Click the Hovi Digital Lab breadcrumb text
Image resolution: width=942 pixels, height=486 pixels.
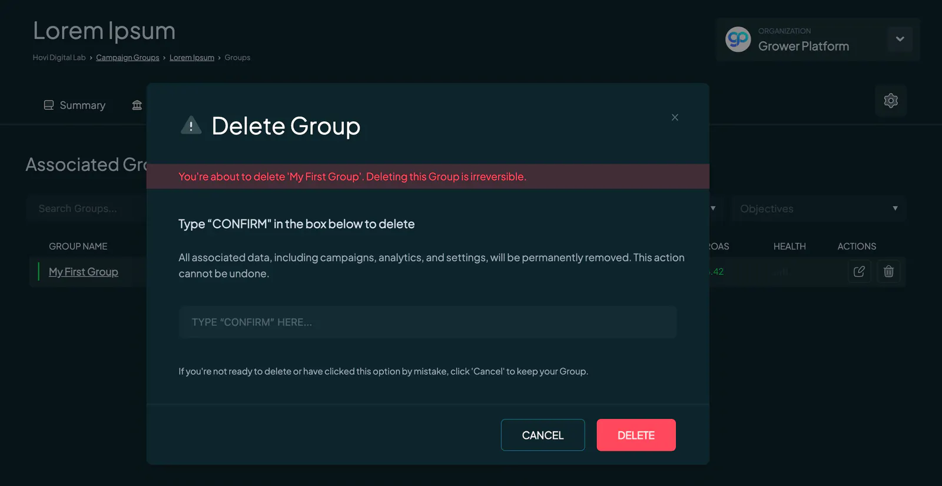[59, 58]
